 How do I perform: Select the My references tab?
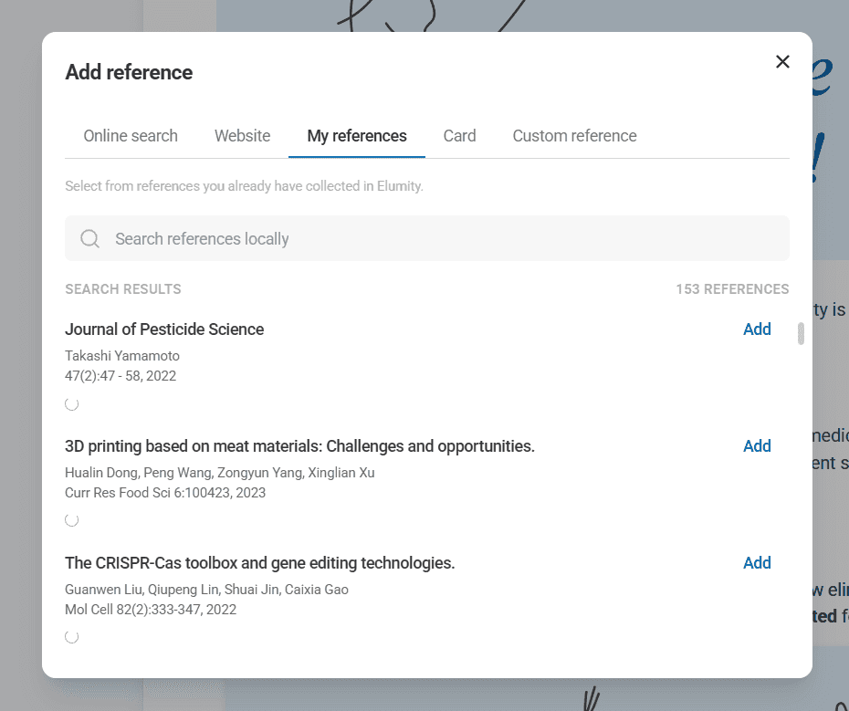(x=357, y=136)
